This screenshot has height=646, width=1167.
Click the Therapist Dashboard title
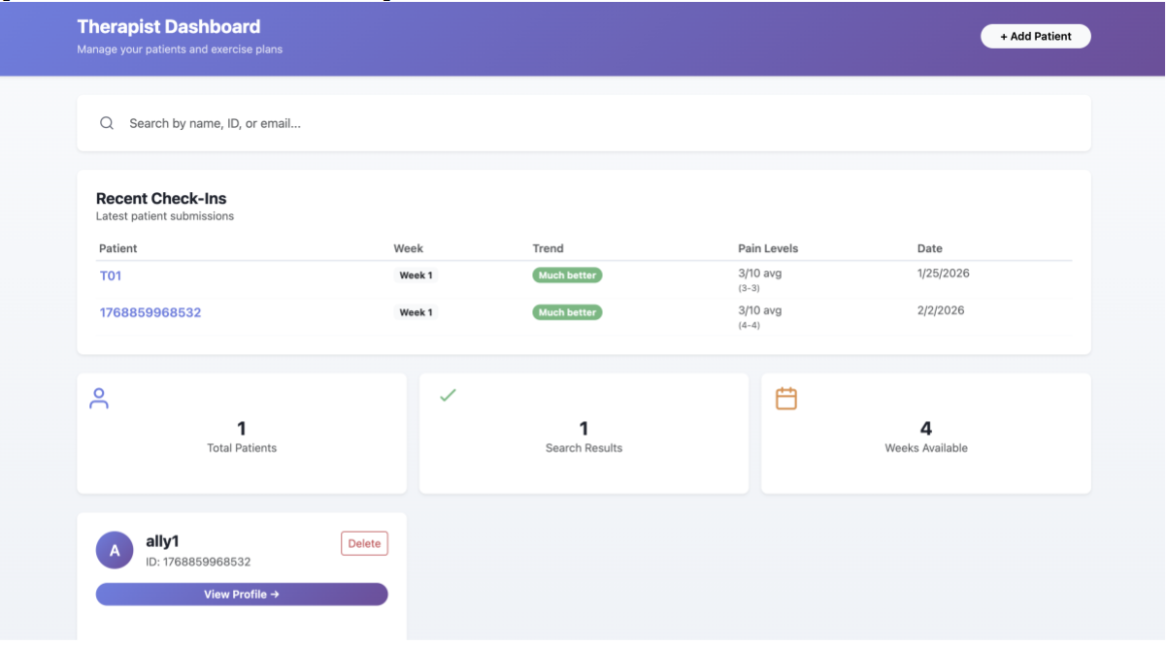pos(168,26)
